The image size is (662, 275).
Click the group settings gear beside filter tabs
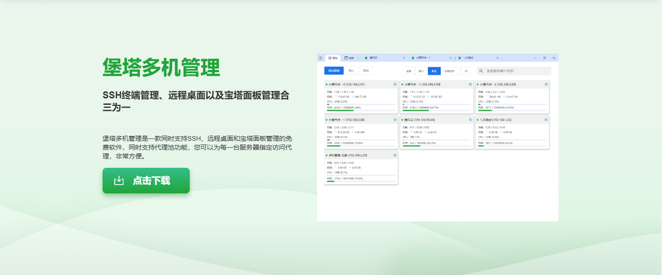point(466,71)
